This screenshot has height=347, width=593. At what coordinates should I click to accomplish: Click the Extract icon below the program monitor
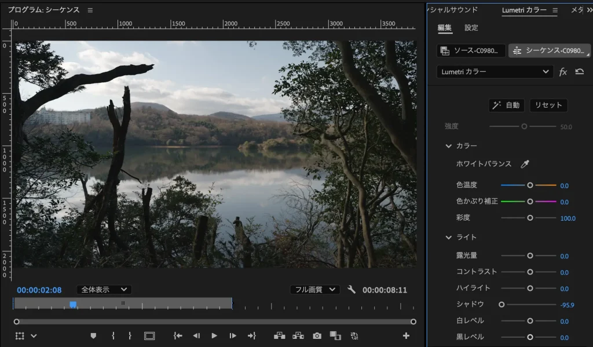coord(298,335)
